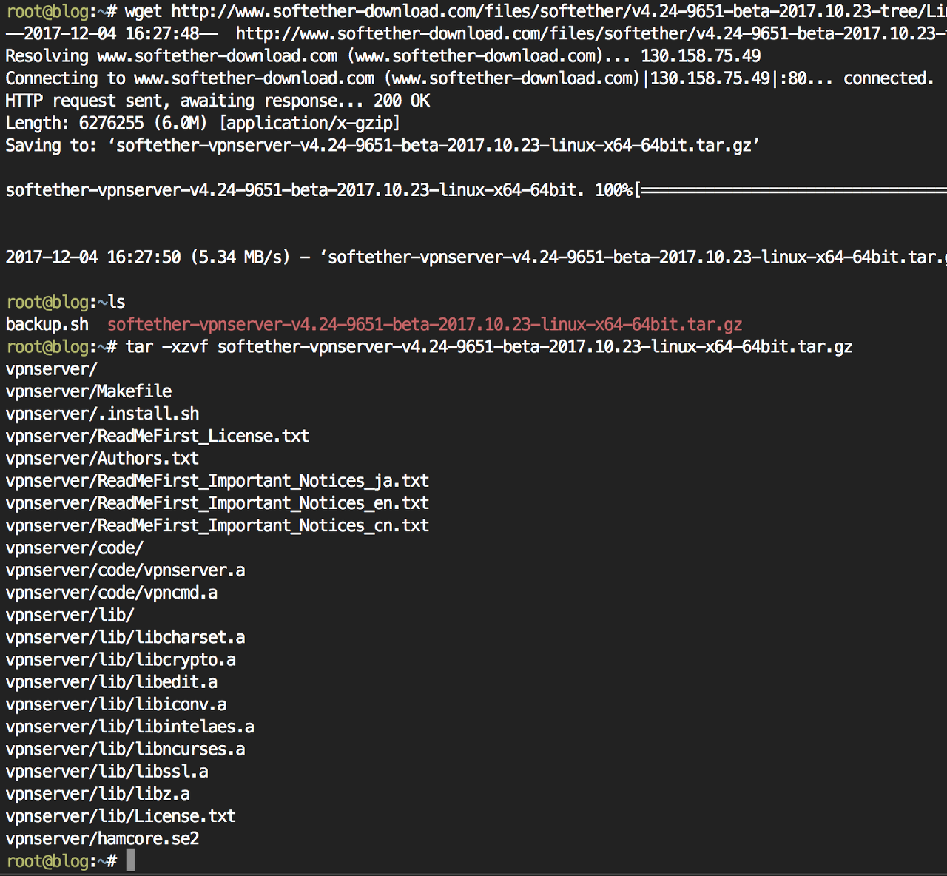
Task: Click the '2017-12-04 16:27:50 (5.34 MB/s)' line
Action: (x=476, y=257)
